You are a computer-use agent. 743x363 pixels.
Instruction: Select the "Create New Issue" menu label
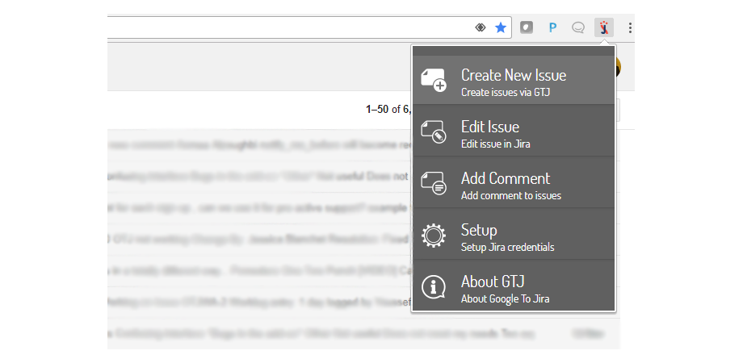pyautogui.click(x=514, y=75)
